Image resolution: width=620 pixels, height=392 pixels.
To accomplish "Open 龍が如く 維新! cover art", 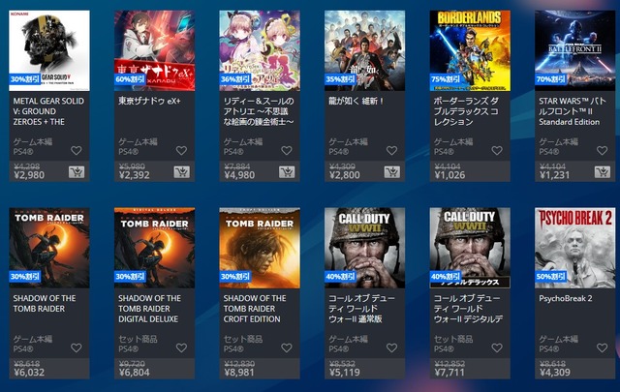I will point(364,50).
